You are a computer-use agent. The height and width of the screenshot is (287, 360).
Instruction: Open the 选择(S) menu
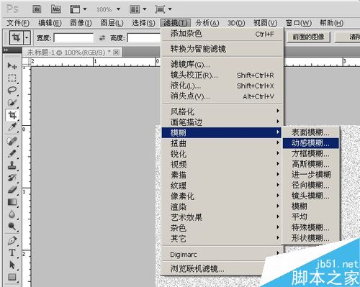[143, 23]
